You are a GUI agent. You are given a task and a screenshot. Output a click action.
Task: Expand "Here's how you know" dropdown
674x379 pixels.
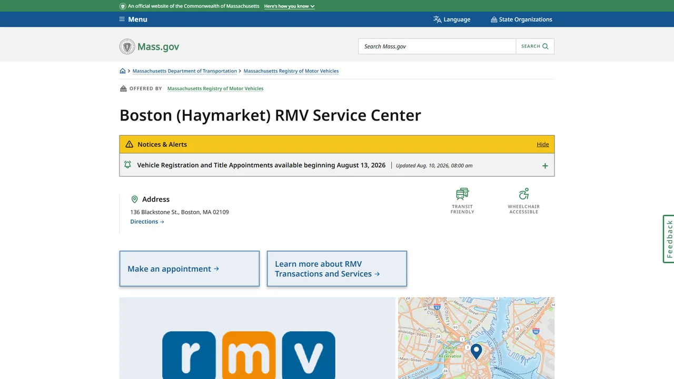pos(290,6)
